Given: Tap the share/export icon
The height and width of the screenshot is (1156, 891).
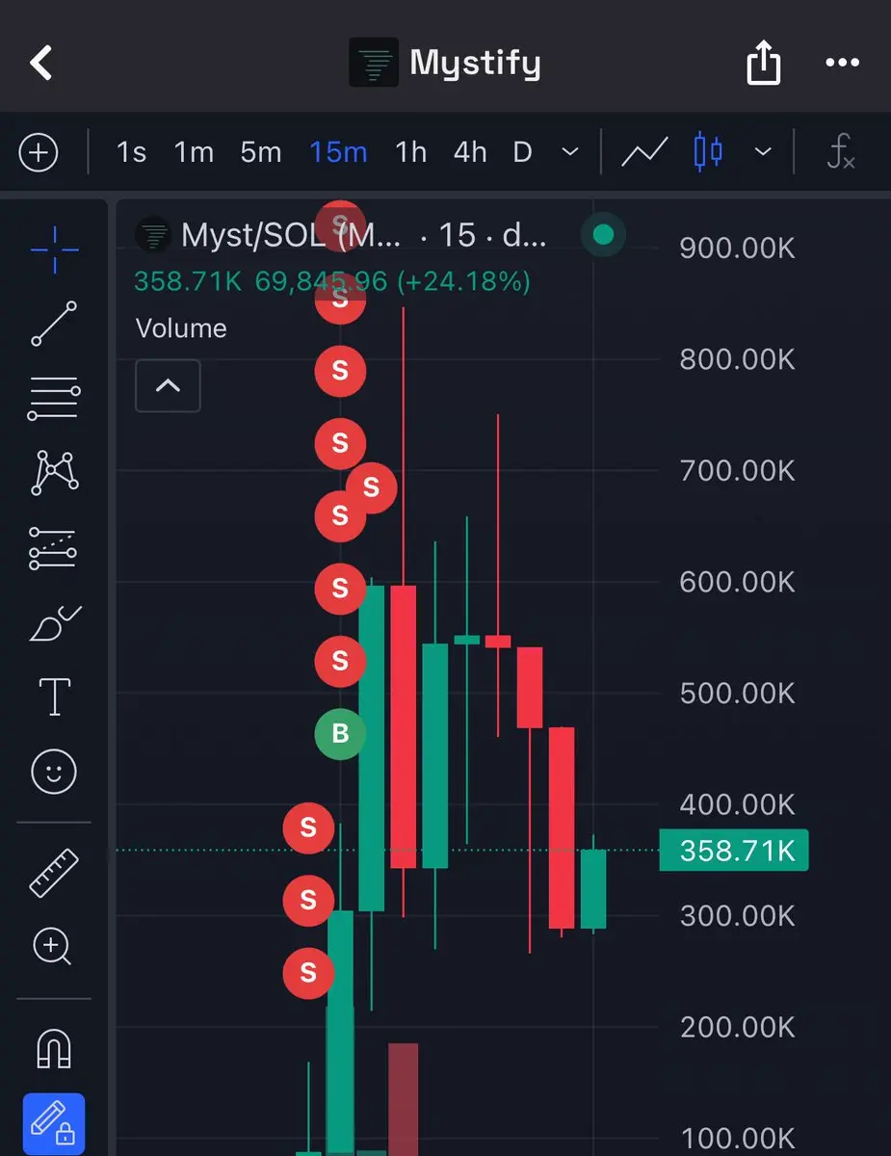Looking at the screenshot, I should click(x=763, y=64).
